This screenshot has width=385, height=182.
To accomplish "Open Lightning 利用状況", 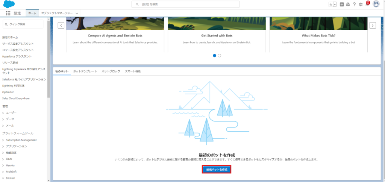I will pyautogui.click(x=13, y=86).
